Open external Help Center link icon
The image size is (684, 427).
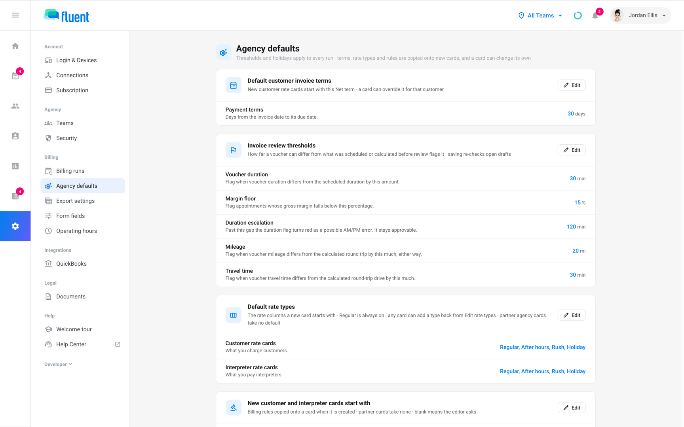pyautogui.click(x=118, y=344)
